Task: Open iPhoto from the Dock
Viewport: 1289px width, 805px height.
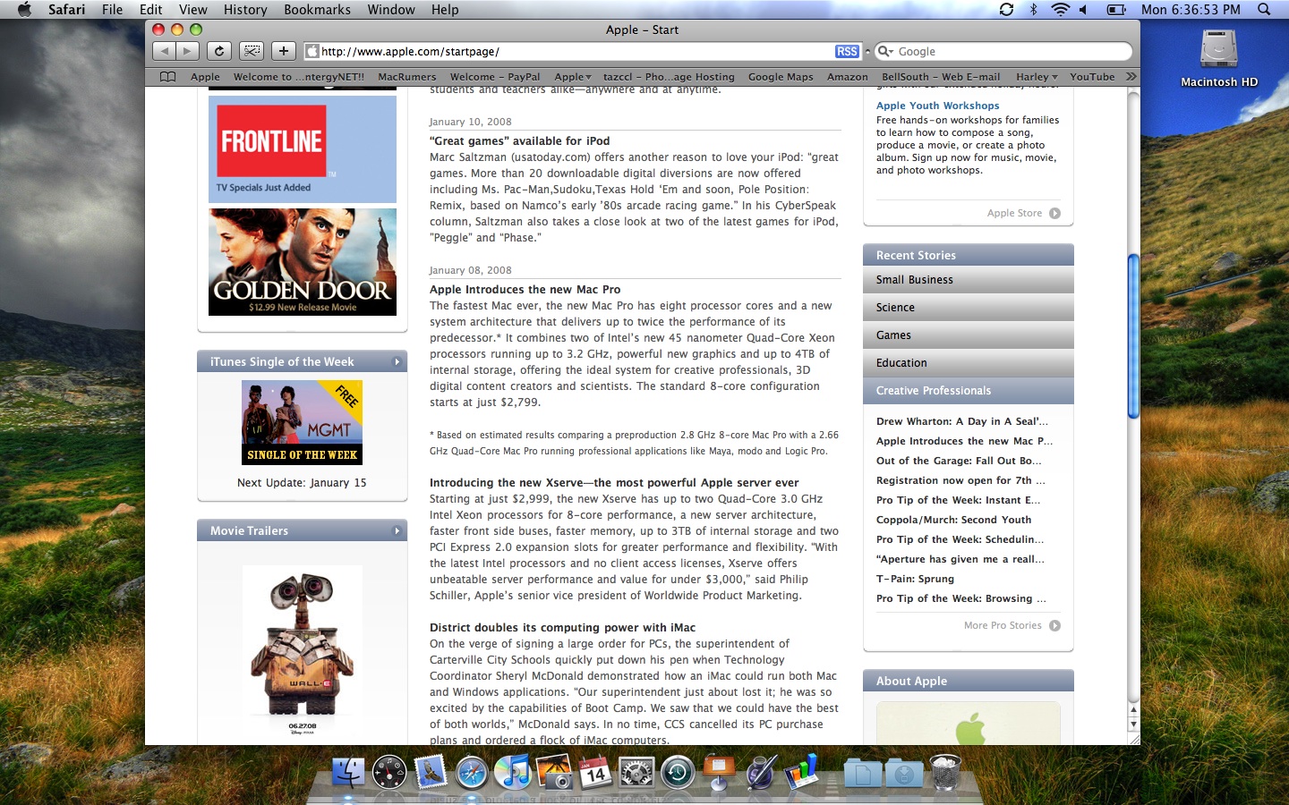Action: click(554, 771)
